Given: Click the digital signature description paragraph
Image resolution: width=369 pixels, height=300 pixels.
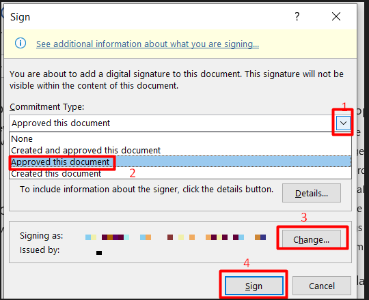Looking at the screenshot, I should click(176, 80).
